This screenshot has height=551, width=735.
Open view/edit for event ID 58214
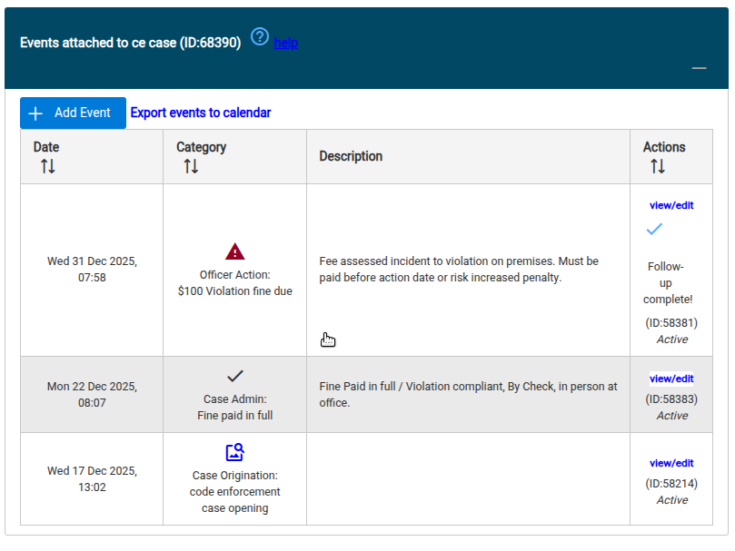click(x=671, y=463)
